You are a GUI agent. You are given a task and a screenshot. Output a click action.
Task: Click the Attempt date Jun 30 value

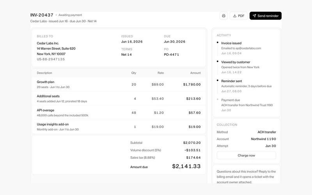point(271,146)
